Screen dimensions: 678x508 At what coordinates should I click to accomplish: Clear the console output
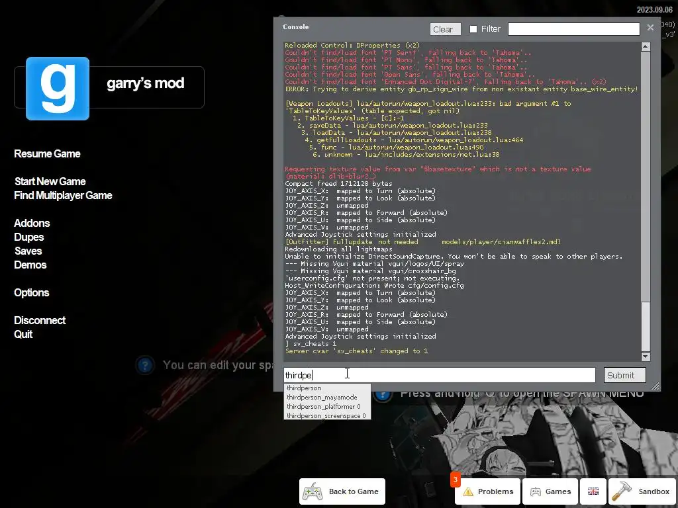coord(446,29)
